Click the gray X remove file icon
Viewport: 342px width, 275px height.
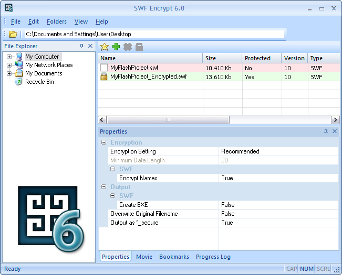pyautogui.click(x=127, y=47)
